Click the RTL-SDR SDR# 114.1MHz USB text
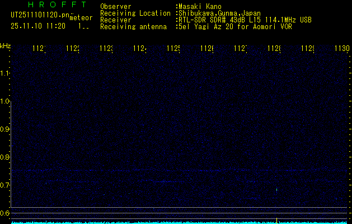The height and width of the screenshot is (224, 352). 245,20
